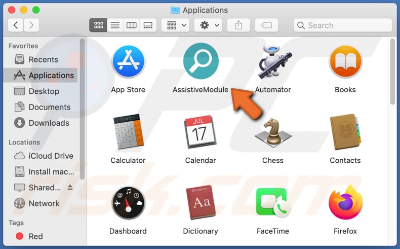Screen dimensions: 400x249
Task: Open the group-by arrangement dropdown
Action: pos(176,25)
